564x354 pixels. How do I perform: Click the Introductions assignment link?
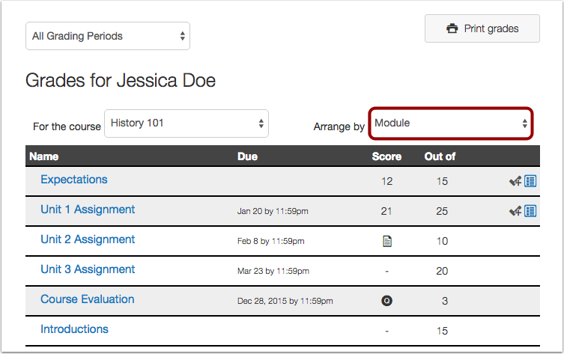[x=74, y=329]
